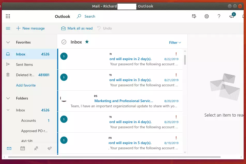Collapse the Favorites section chevron
246x164 pixels.
pyautogui.click(x=8, y=42)
